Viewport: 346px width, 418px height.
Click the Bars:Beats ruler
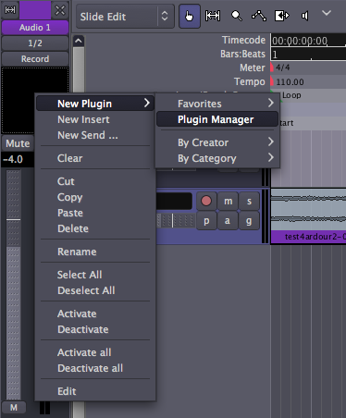pyautogui.click(x=308, y=55)
